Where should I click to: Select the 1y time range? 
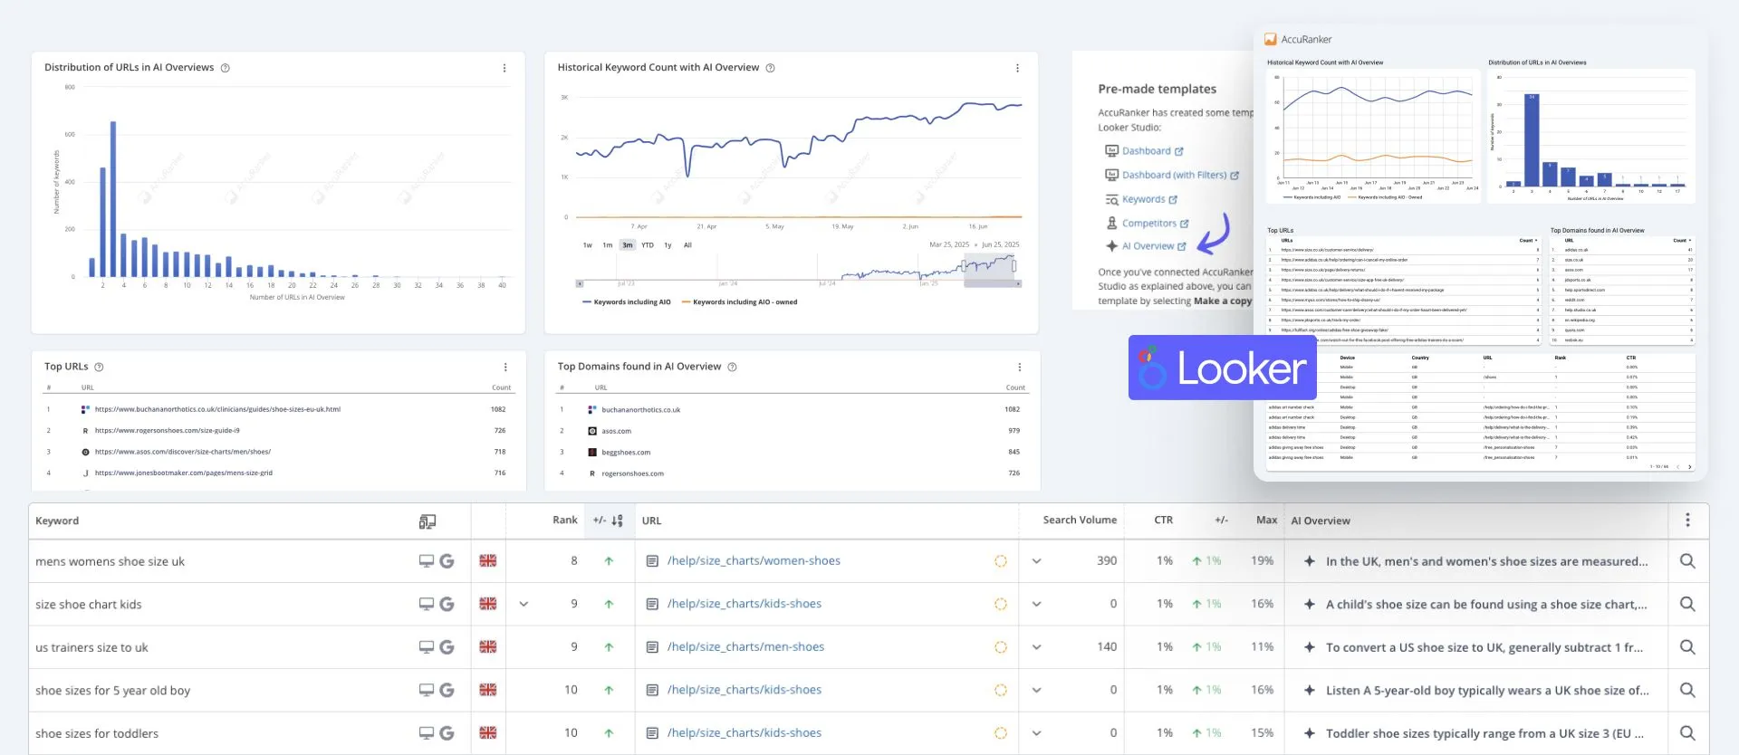pyautogui.click(x=668, y=245)
